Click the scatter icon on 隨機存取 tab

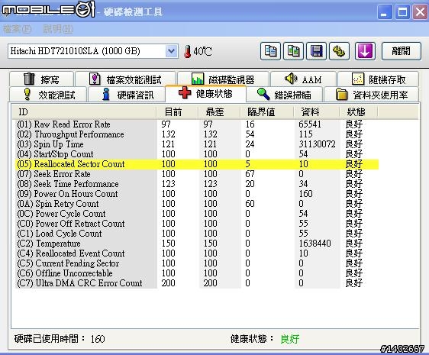(357, 79)
